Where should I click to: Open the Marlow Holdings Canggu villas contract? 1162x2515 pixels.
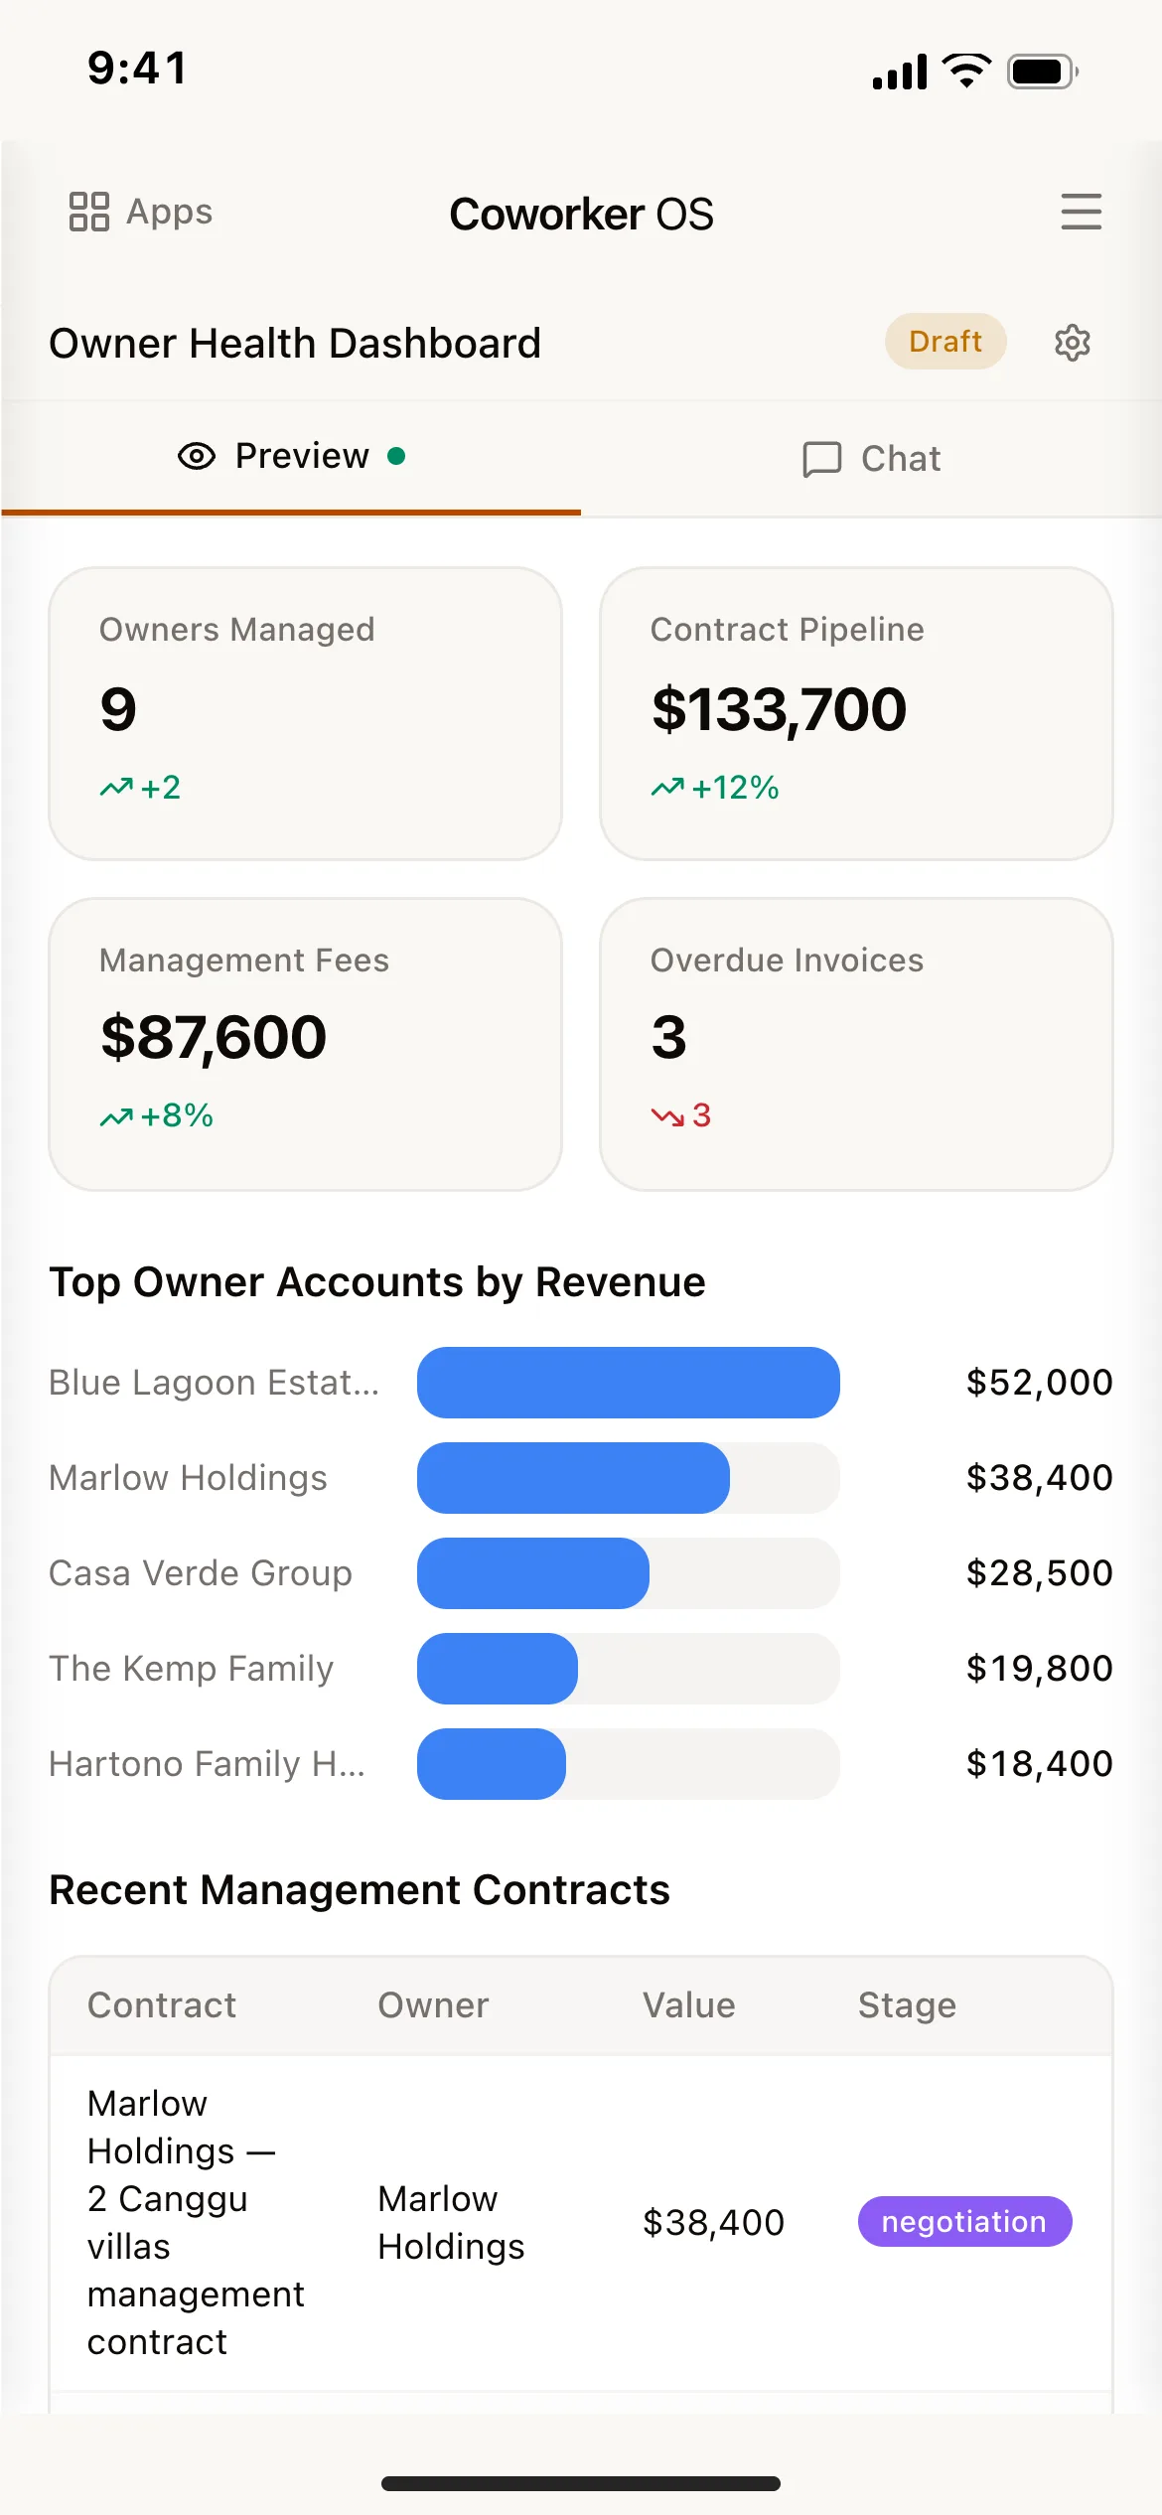pos(196,2223)
